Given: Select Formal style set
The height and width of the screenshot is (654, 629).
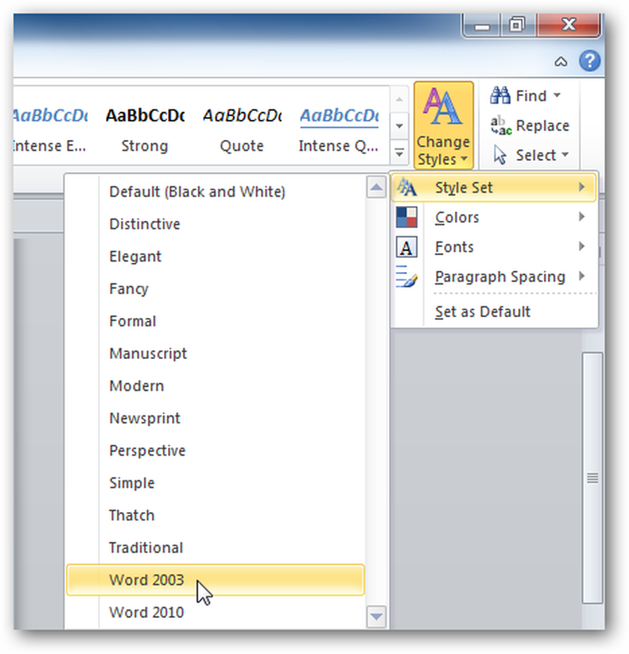Looking at the screenshot, I should click(x=215, y=321).
